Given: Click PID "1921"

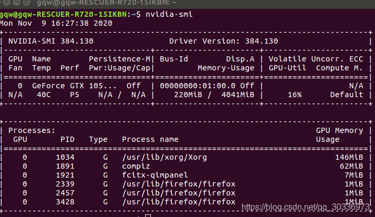Looking at the screenshot, I should point(65,175).
